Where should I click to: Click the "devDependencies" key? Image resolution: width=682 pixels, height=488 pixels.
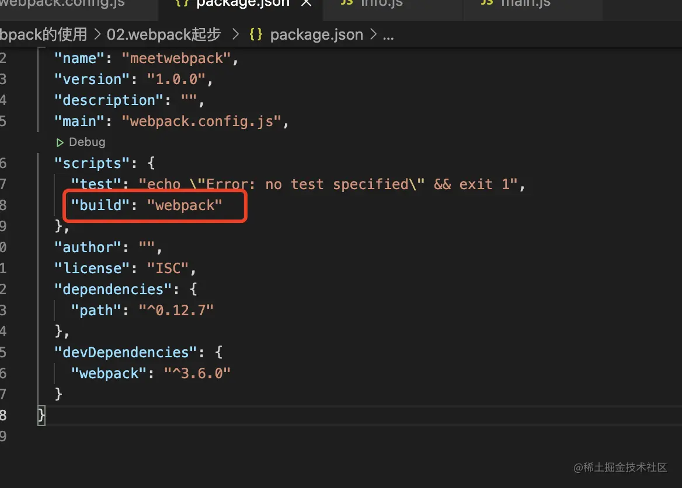[126, 353]
